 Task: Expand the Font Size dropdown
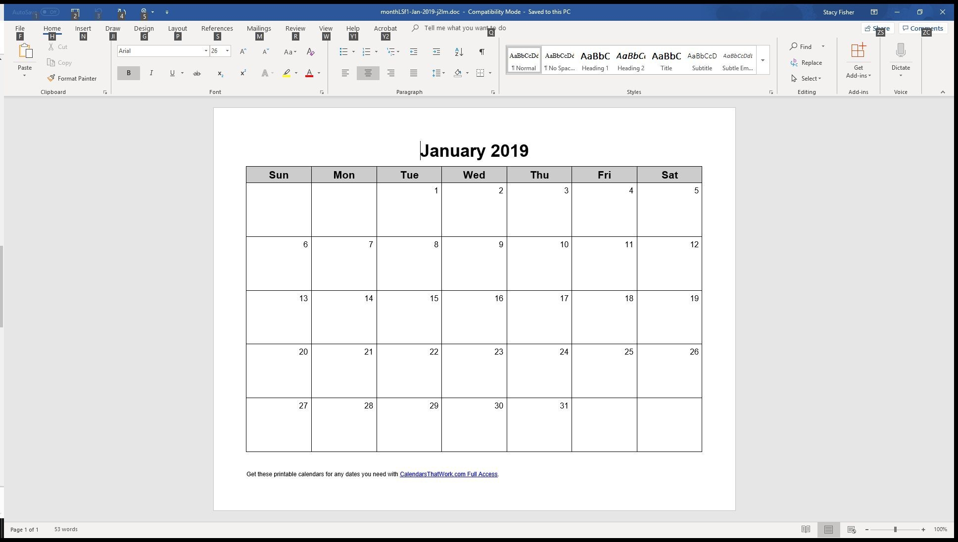click(228, 50)
